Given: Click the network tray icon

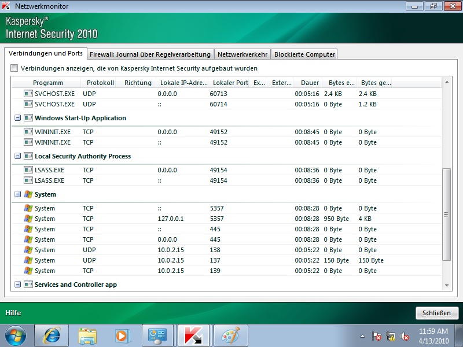Looking at the screenshot, I should [x=390, y=336].
